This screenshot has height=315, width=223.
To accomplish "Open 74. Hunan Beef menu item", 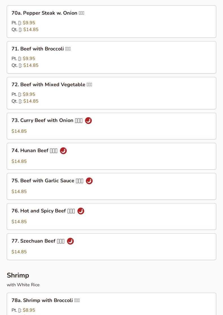I will tap(111, 156).
